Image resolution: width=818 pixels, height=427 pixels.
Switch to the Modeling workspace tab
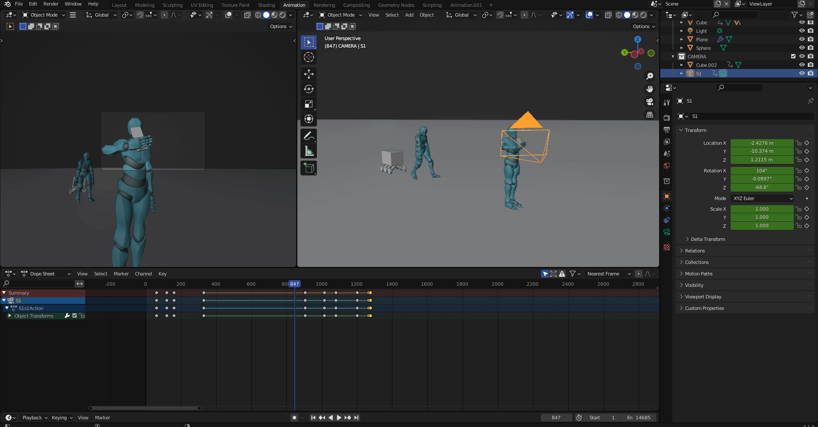click(x=145, y=5)
